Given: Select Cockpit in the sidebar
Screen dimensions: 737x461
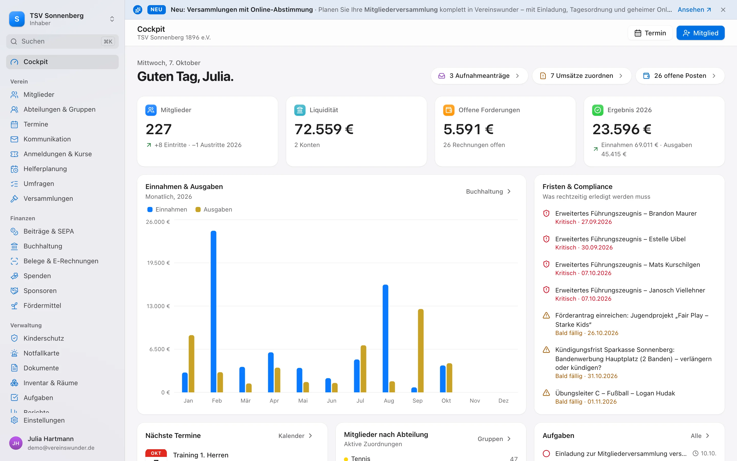Looking at the screenshot, I should coord(62,62).
